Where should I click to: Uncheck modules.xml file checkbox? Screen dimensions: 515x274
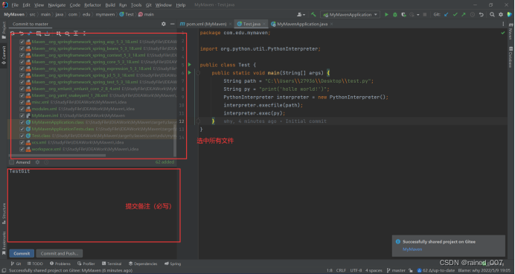click(x=22, y=109)
